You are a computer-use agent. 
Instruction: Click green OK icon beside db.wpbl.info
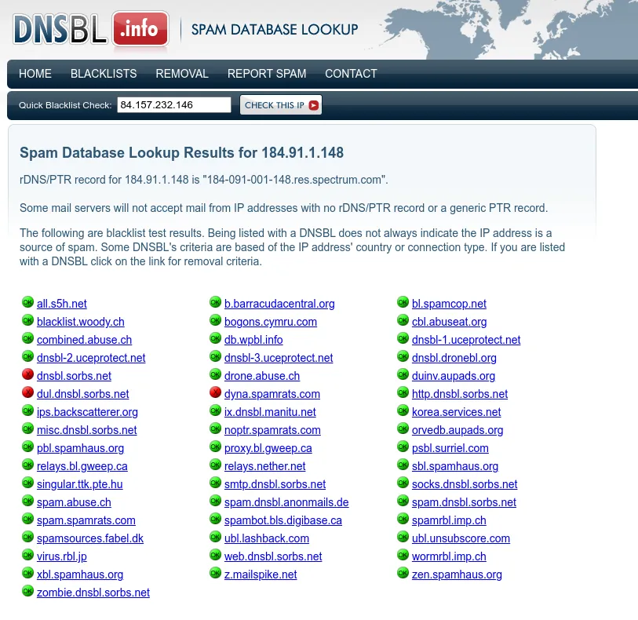[x=215, y=338]
